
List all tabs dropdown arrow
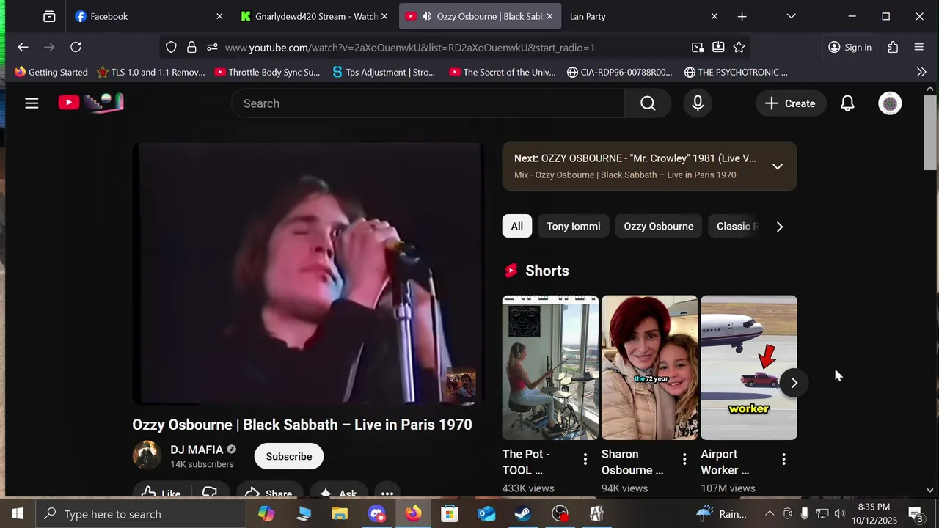click(x=791, y=16)
